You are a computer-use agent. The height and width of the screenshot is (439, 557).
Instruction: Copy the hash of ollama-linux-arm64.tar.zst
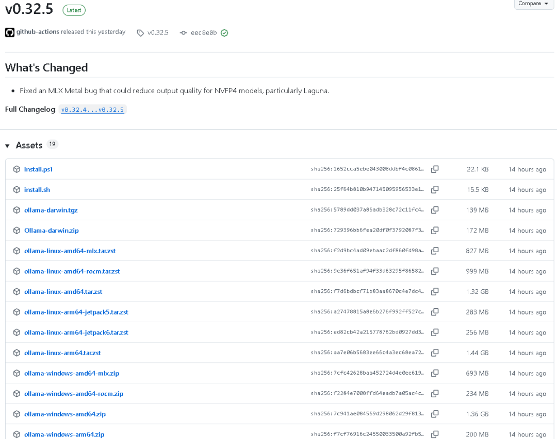(x=434, y=353)
